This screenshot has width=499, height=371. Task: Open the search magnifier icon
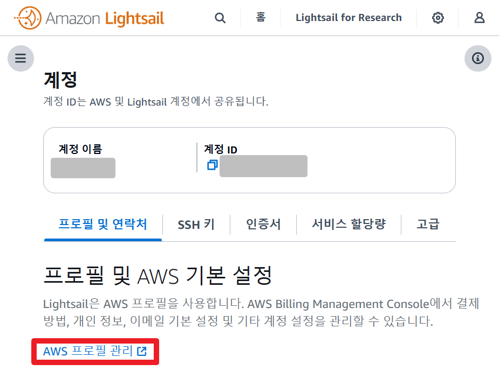220,18
